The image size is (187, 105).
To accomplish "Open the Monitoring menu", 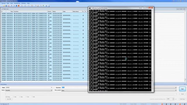I will 17,3.
